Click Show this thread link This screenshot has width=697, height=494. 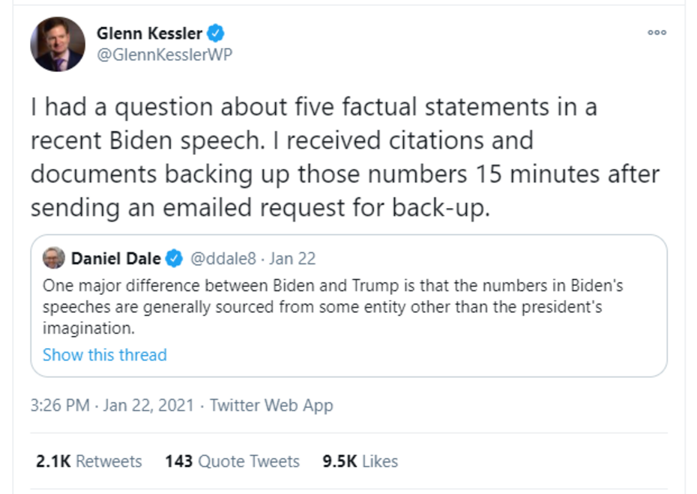point(104,355)
